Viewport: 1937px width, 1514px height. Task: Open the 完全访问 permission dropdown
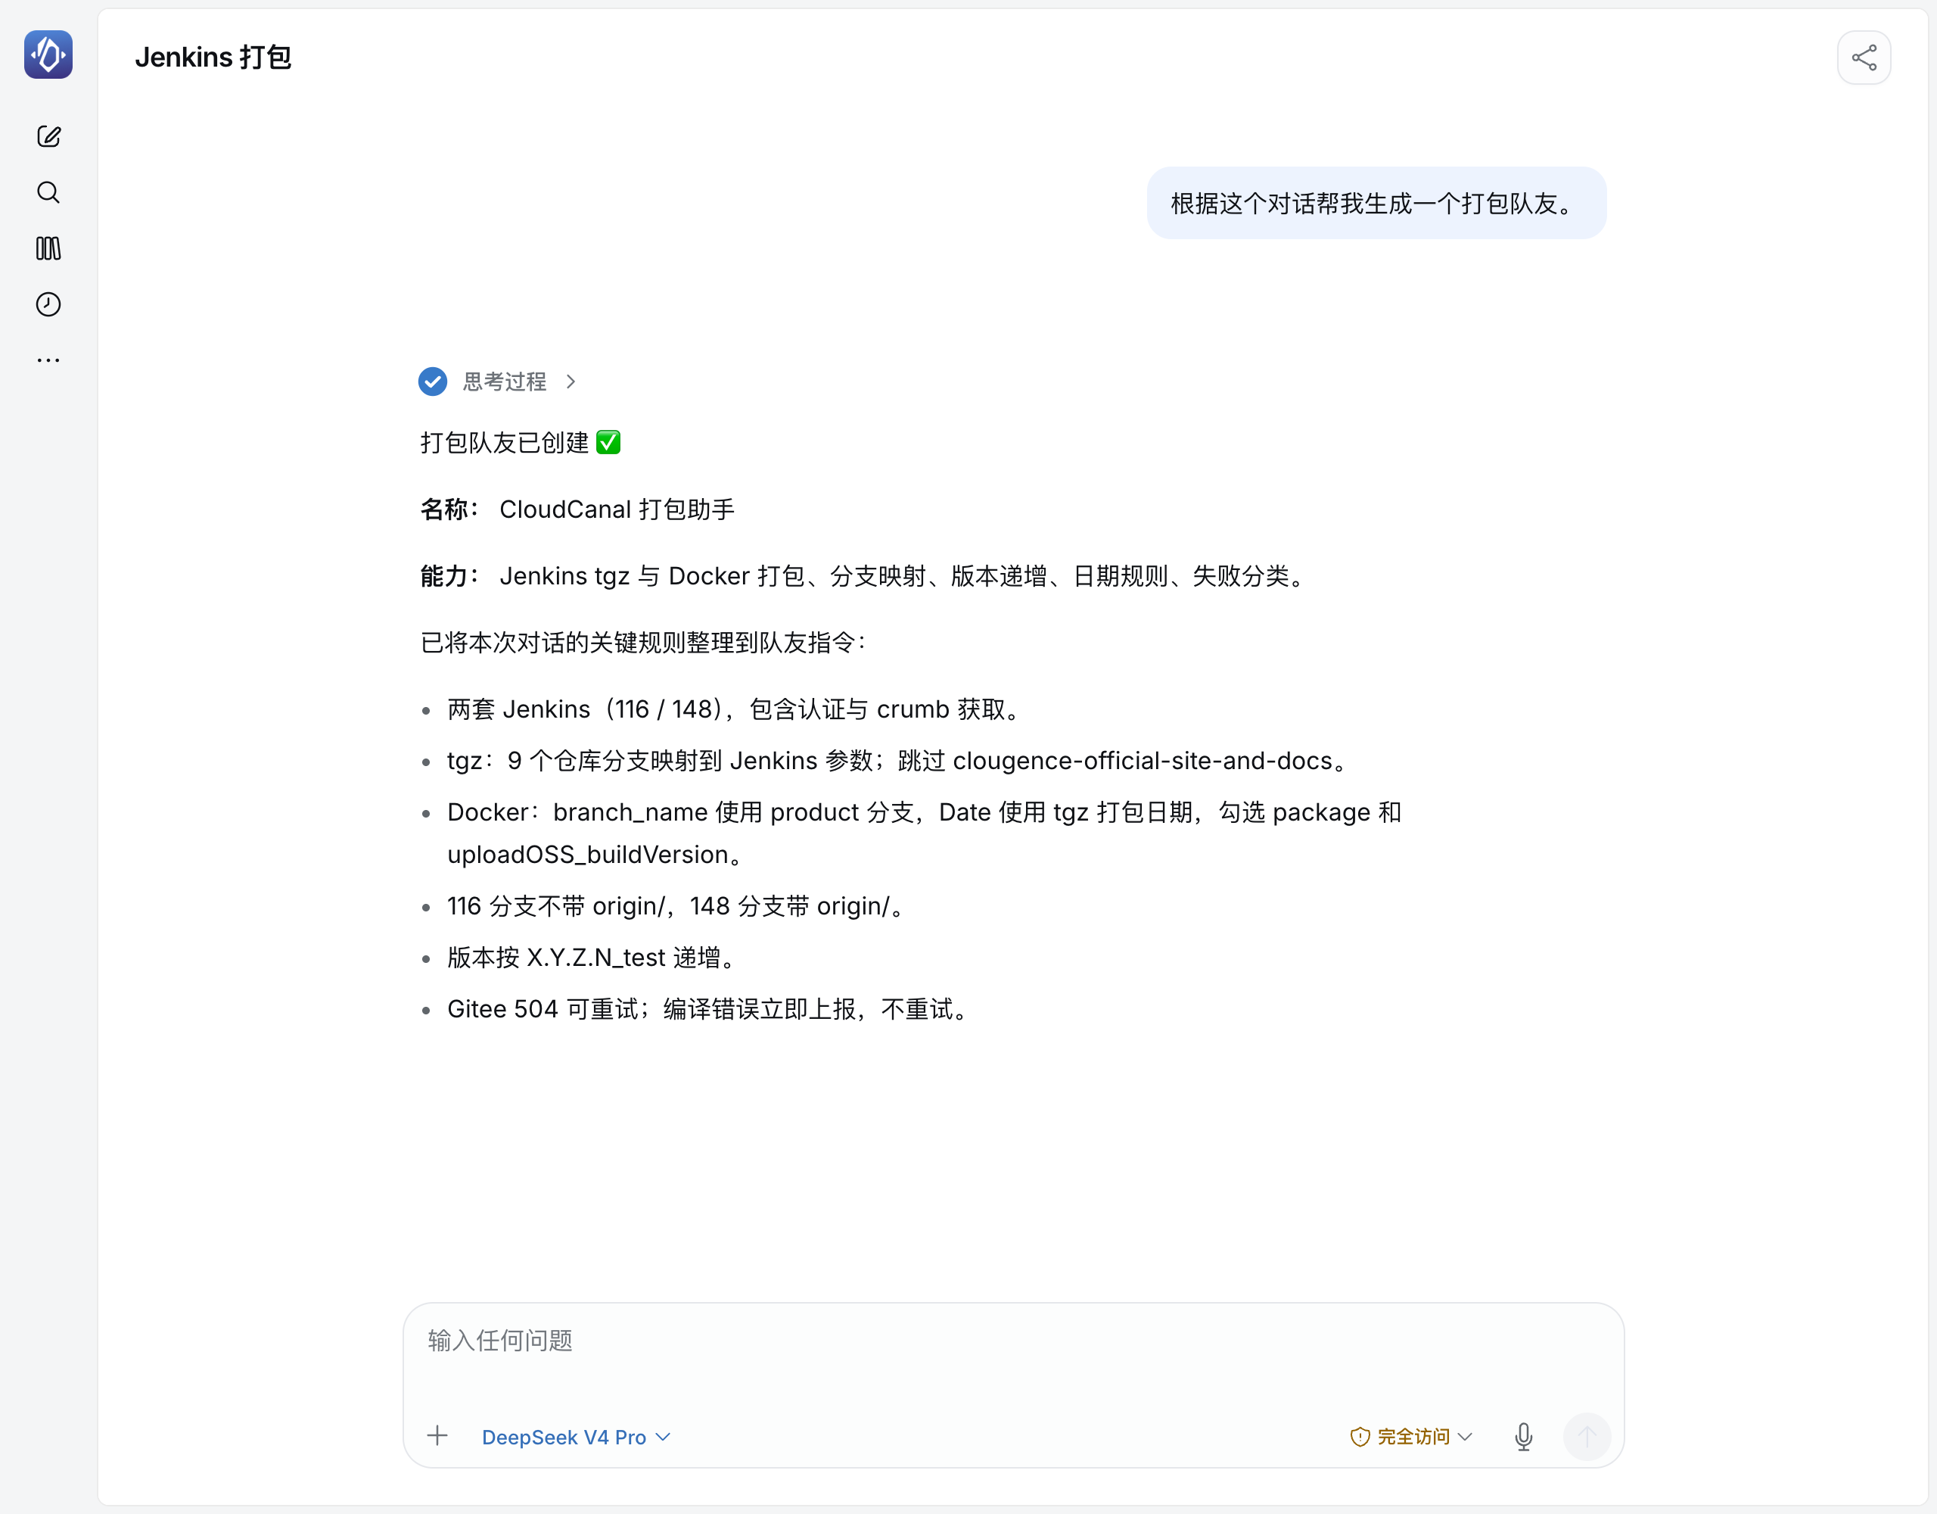[1411, 1437]
